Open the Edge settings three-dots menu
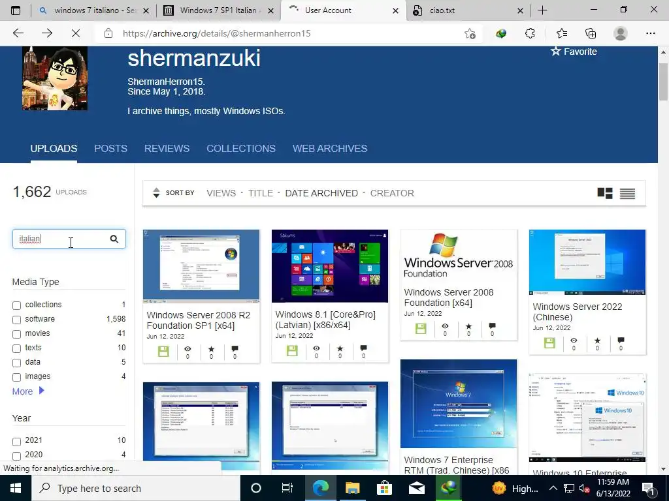The width and height of the screenshot is (669, 501). (x=650, y=33)
